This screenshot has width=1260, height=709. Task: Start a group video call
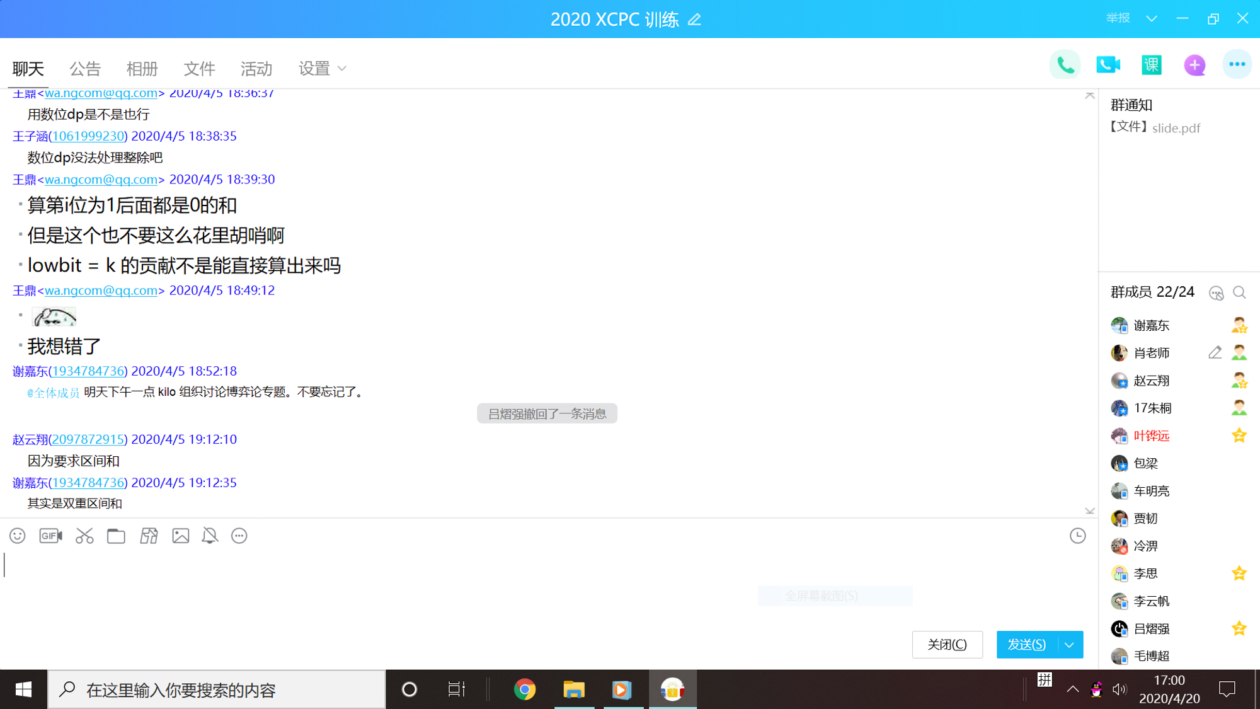[x=1108, y=65]
